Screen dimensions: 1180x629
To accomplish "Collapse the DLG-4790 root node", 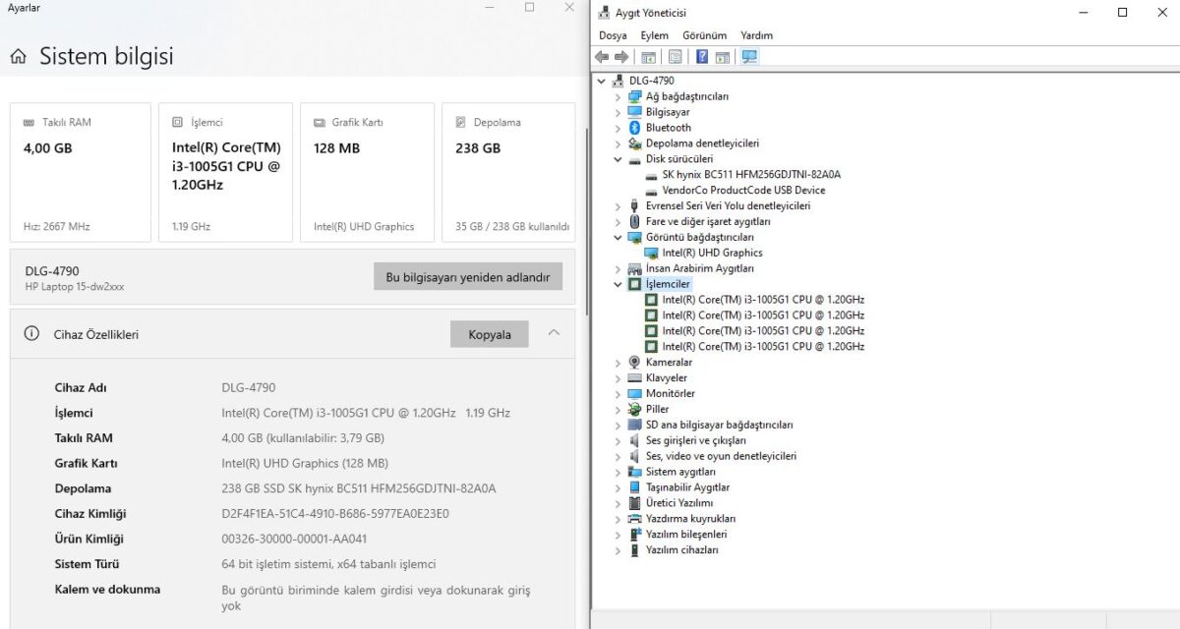I will [x=601, y=81].
